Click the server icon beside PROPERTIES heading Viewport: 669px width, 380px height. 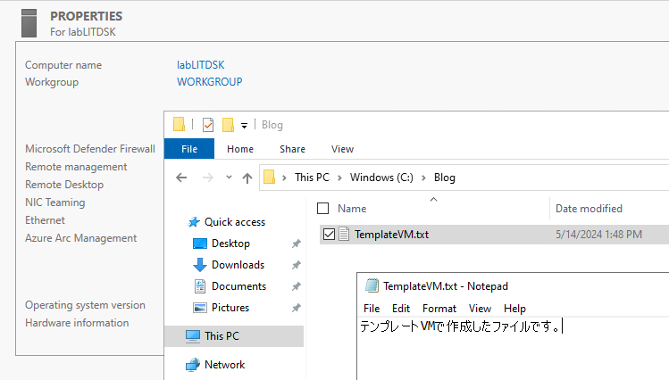29,23
